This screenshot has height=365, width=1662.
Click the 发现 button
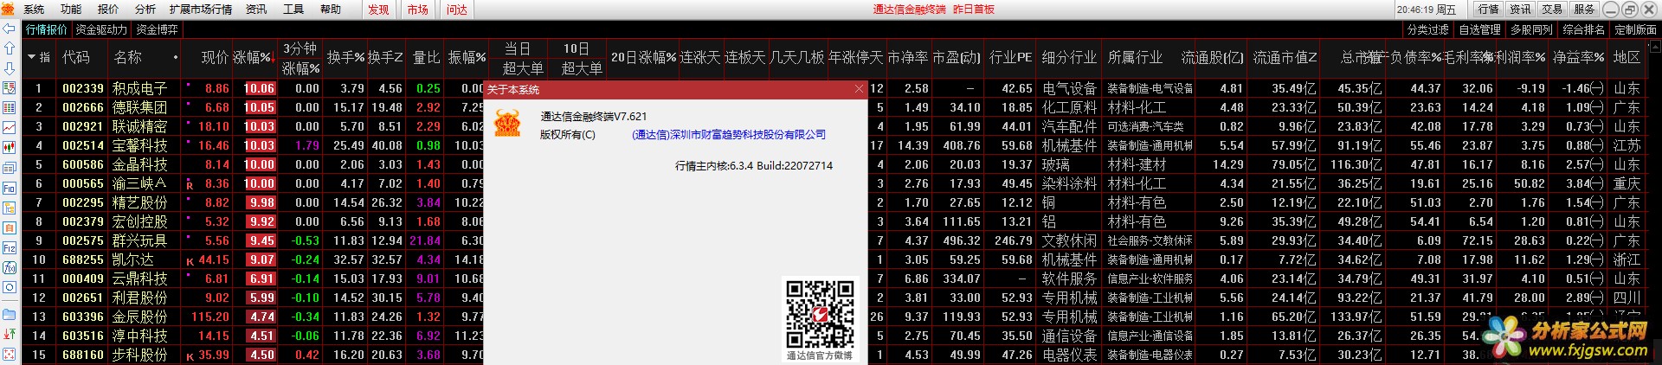point(378,10)
